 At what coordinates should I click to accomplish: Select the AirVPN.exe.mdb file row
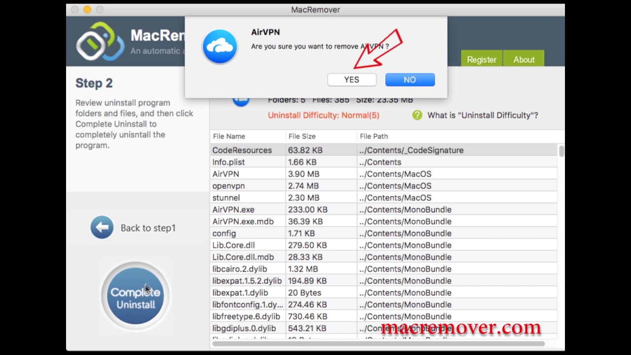pyautogui.click(x=384, y=221)
